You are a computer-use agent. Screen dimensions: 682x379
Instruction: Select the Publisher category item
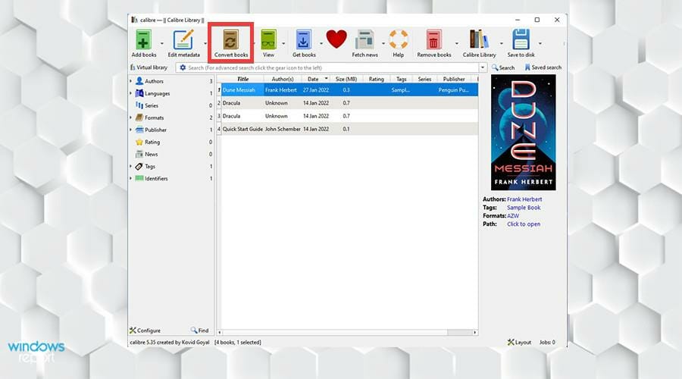155,130
